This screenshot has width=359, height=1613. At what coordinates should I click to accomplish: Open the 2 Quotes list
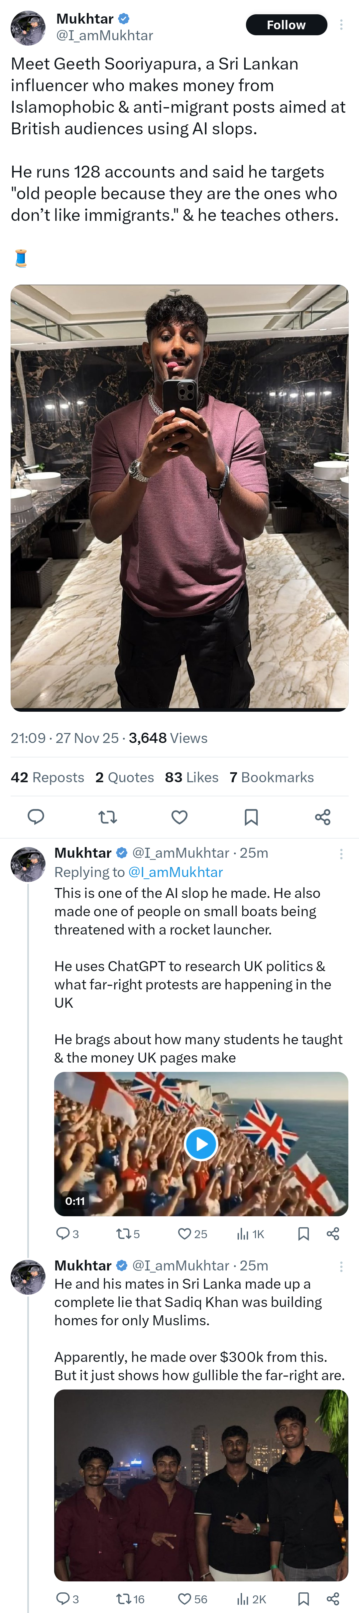click(x=124, y=777)
